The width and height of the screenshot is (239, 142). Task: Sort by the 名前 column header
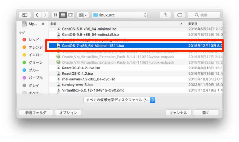click(x=53, y=24)
